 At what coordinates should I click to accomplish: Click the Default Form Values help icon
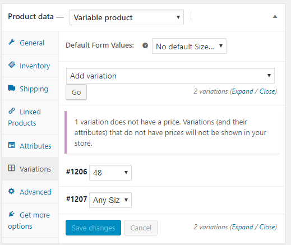[x=145, y=45]
